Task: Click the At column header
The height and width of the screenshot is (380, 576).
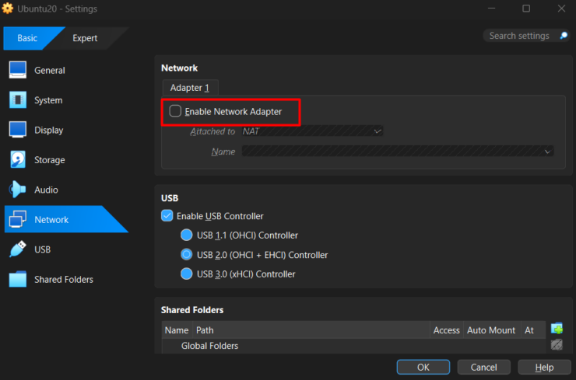Action: (533, 330)
